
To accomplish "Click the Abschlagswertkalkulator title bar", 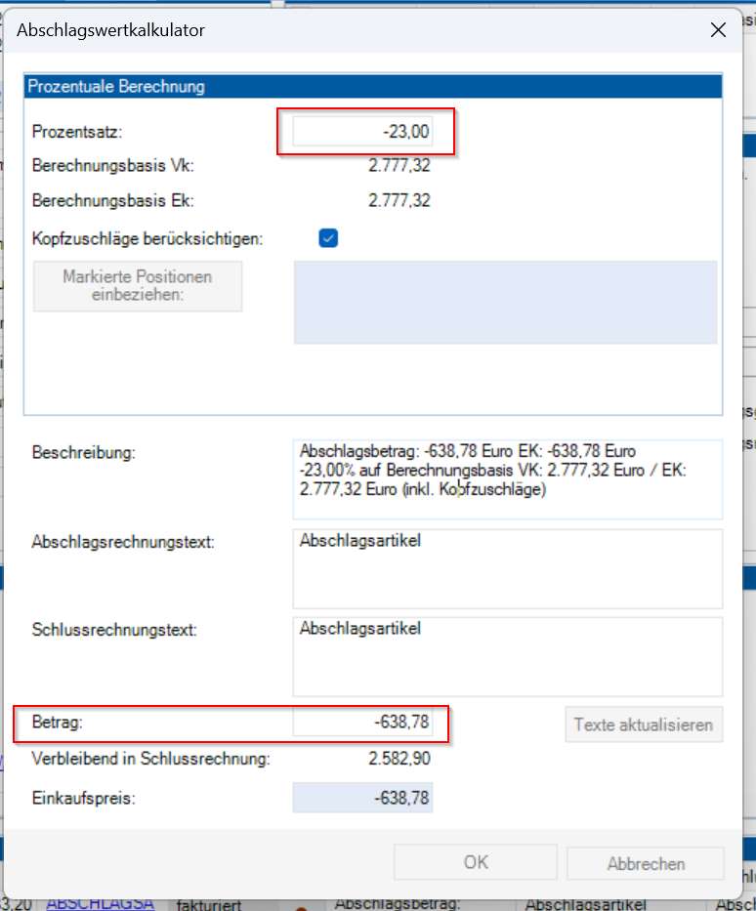I will click(x=293, y=30).
